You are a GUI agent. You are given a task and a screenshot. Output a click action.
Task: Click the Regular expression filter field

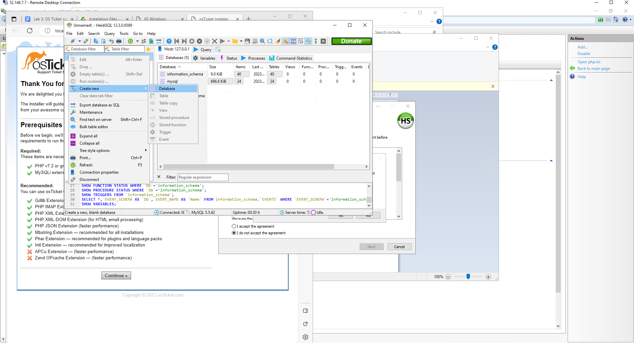pos(203,177)
